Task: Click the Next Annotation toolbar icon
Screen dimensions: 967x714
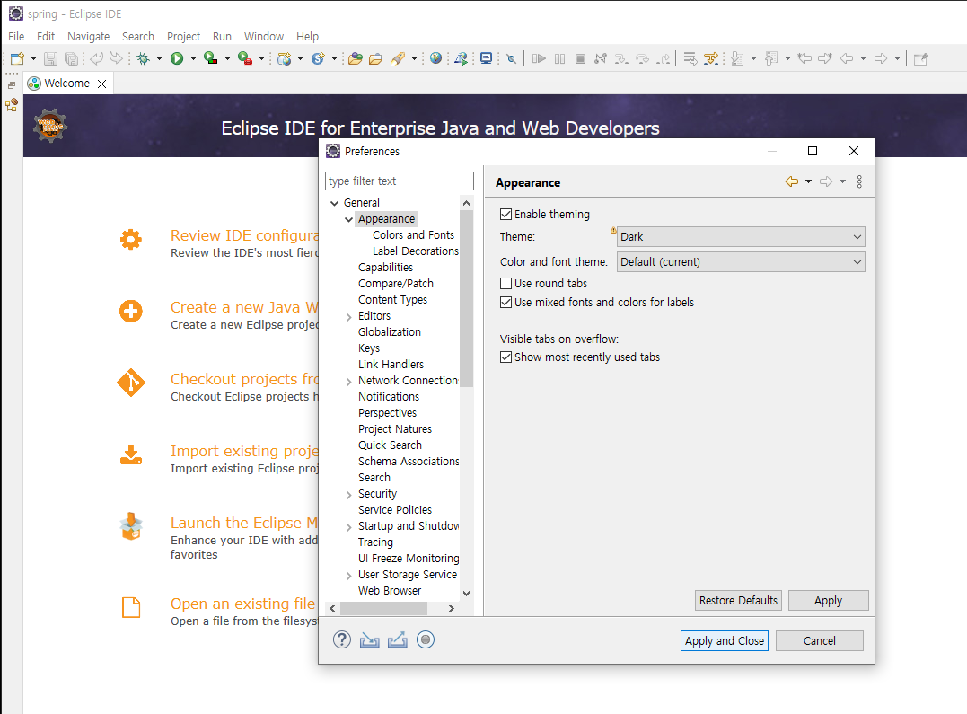Action: tap(737, 58)
